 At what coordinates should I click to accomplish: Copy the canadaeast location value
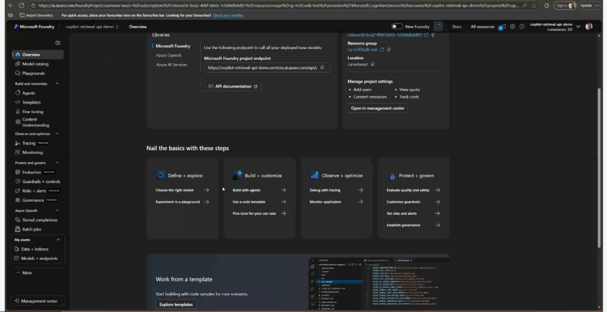pos(373,64)
